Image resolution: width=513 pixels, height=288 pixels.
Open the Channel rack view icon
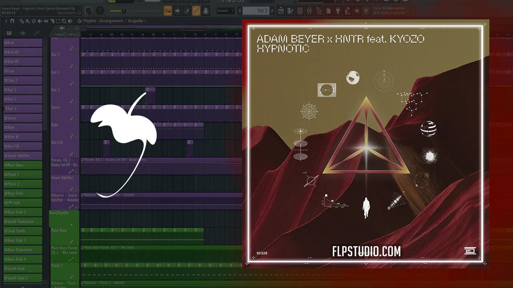tap(299, 11)
